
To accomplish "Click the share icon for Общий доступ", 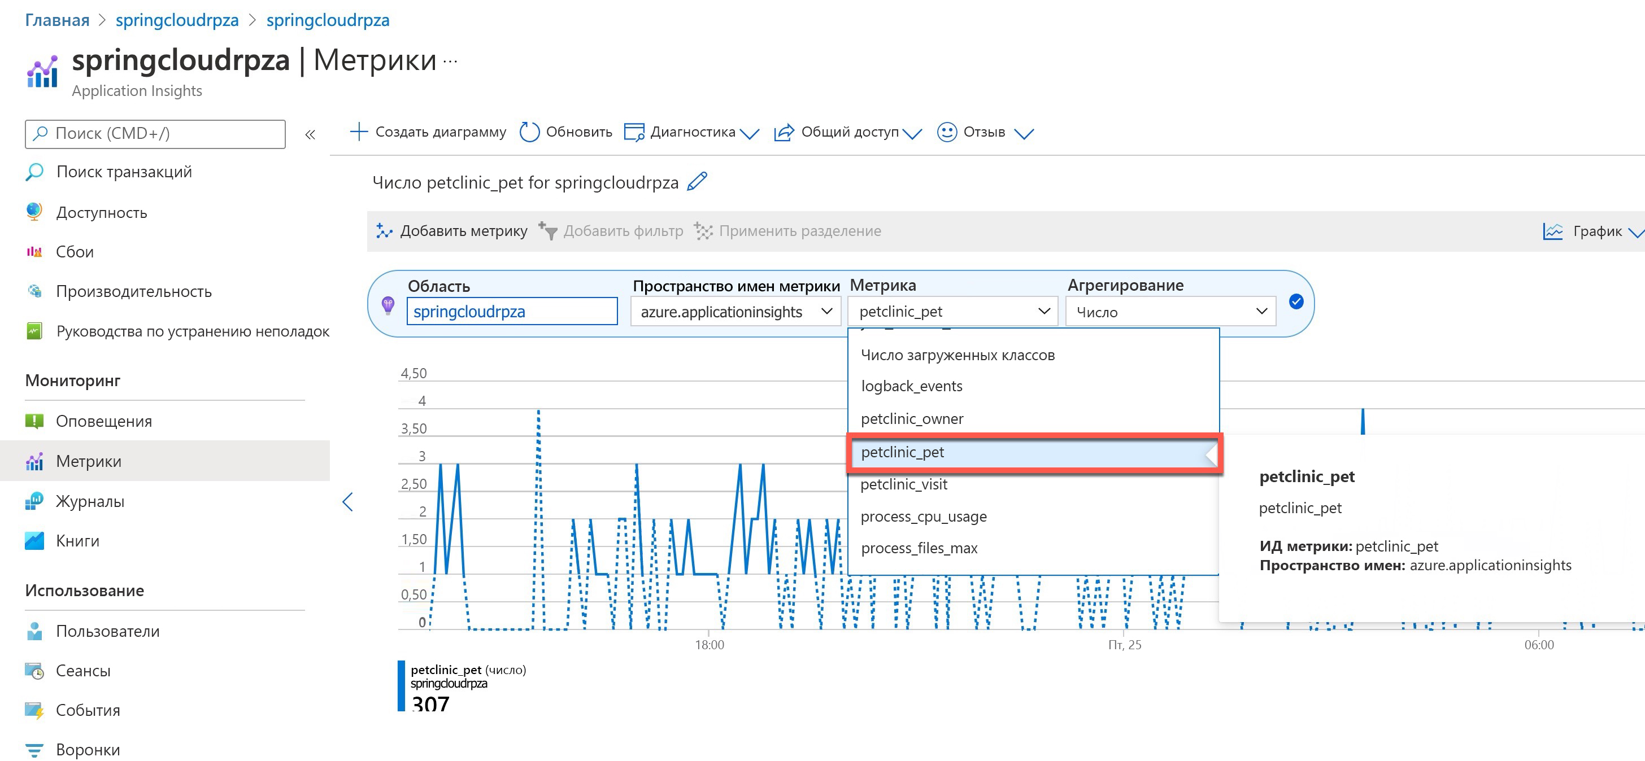I will point(784,132).
